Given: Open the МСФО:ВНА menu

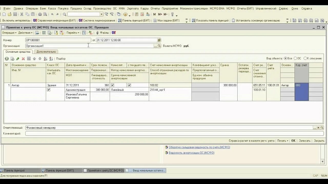Looking at the screenshot, I should coord(217,8).
